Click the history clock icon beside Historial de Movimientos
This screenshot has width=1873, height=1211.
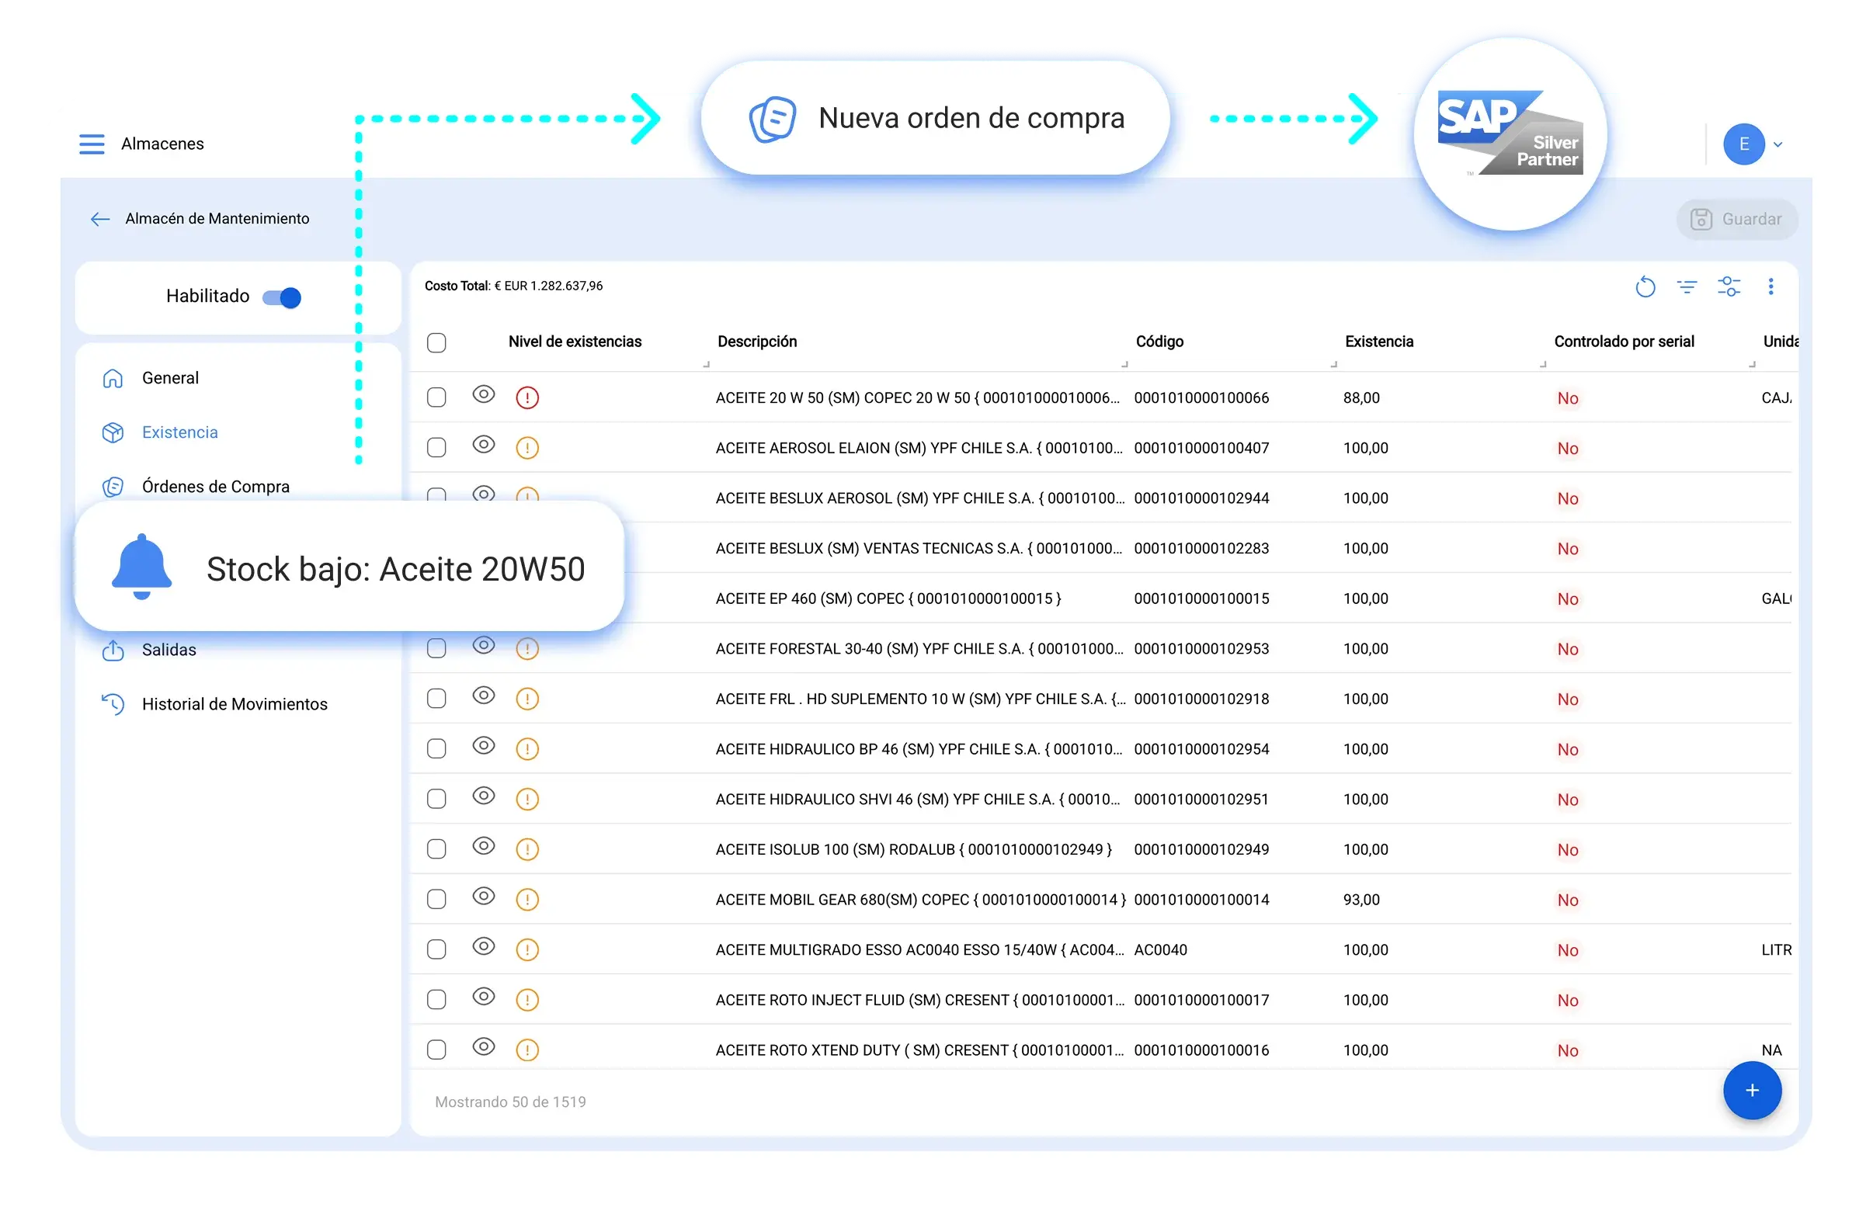click(113, 704)
